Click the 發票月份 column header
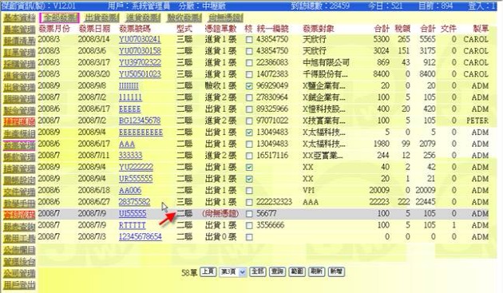503x293 pixels. pyautogui.click(x=54, y=29)
